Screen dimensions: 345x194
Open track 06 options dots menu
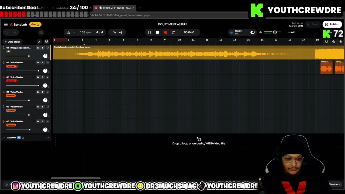34,122
